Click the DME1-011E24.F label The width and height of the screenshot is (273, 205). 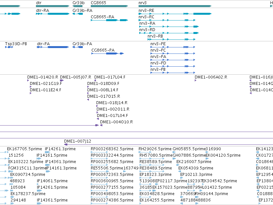[46, 90]
